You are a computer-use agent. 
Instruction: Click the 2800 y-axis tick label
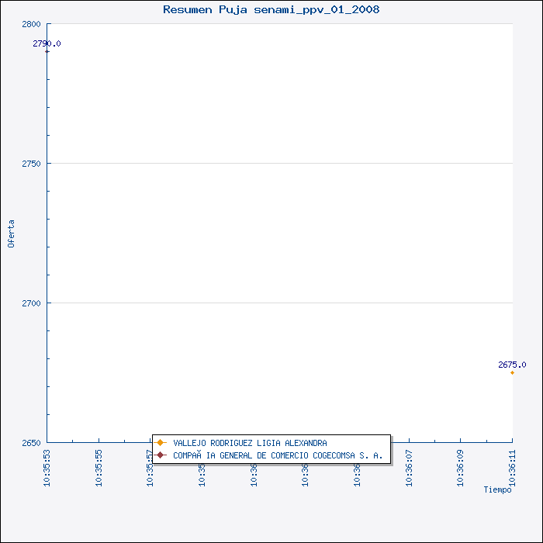click(31, 24)
